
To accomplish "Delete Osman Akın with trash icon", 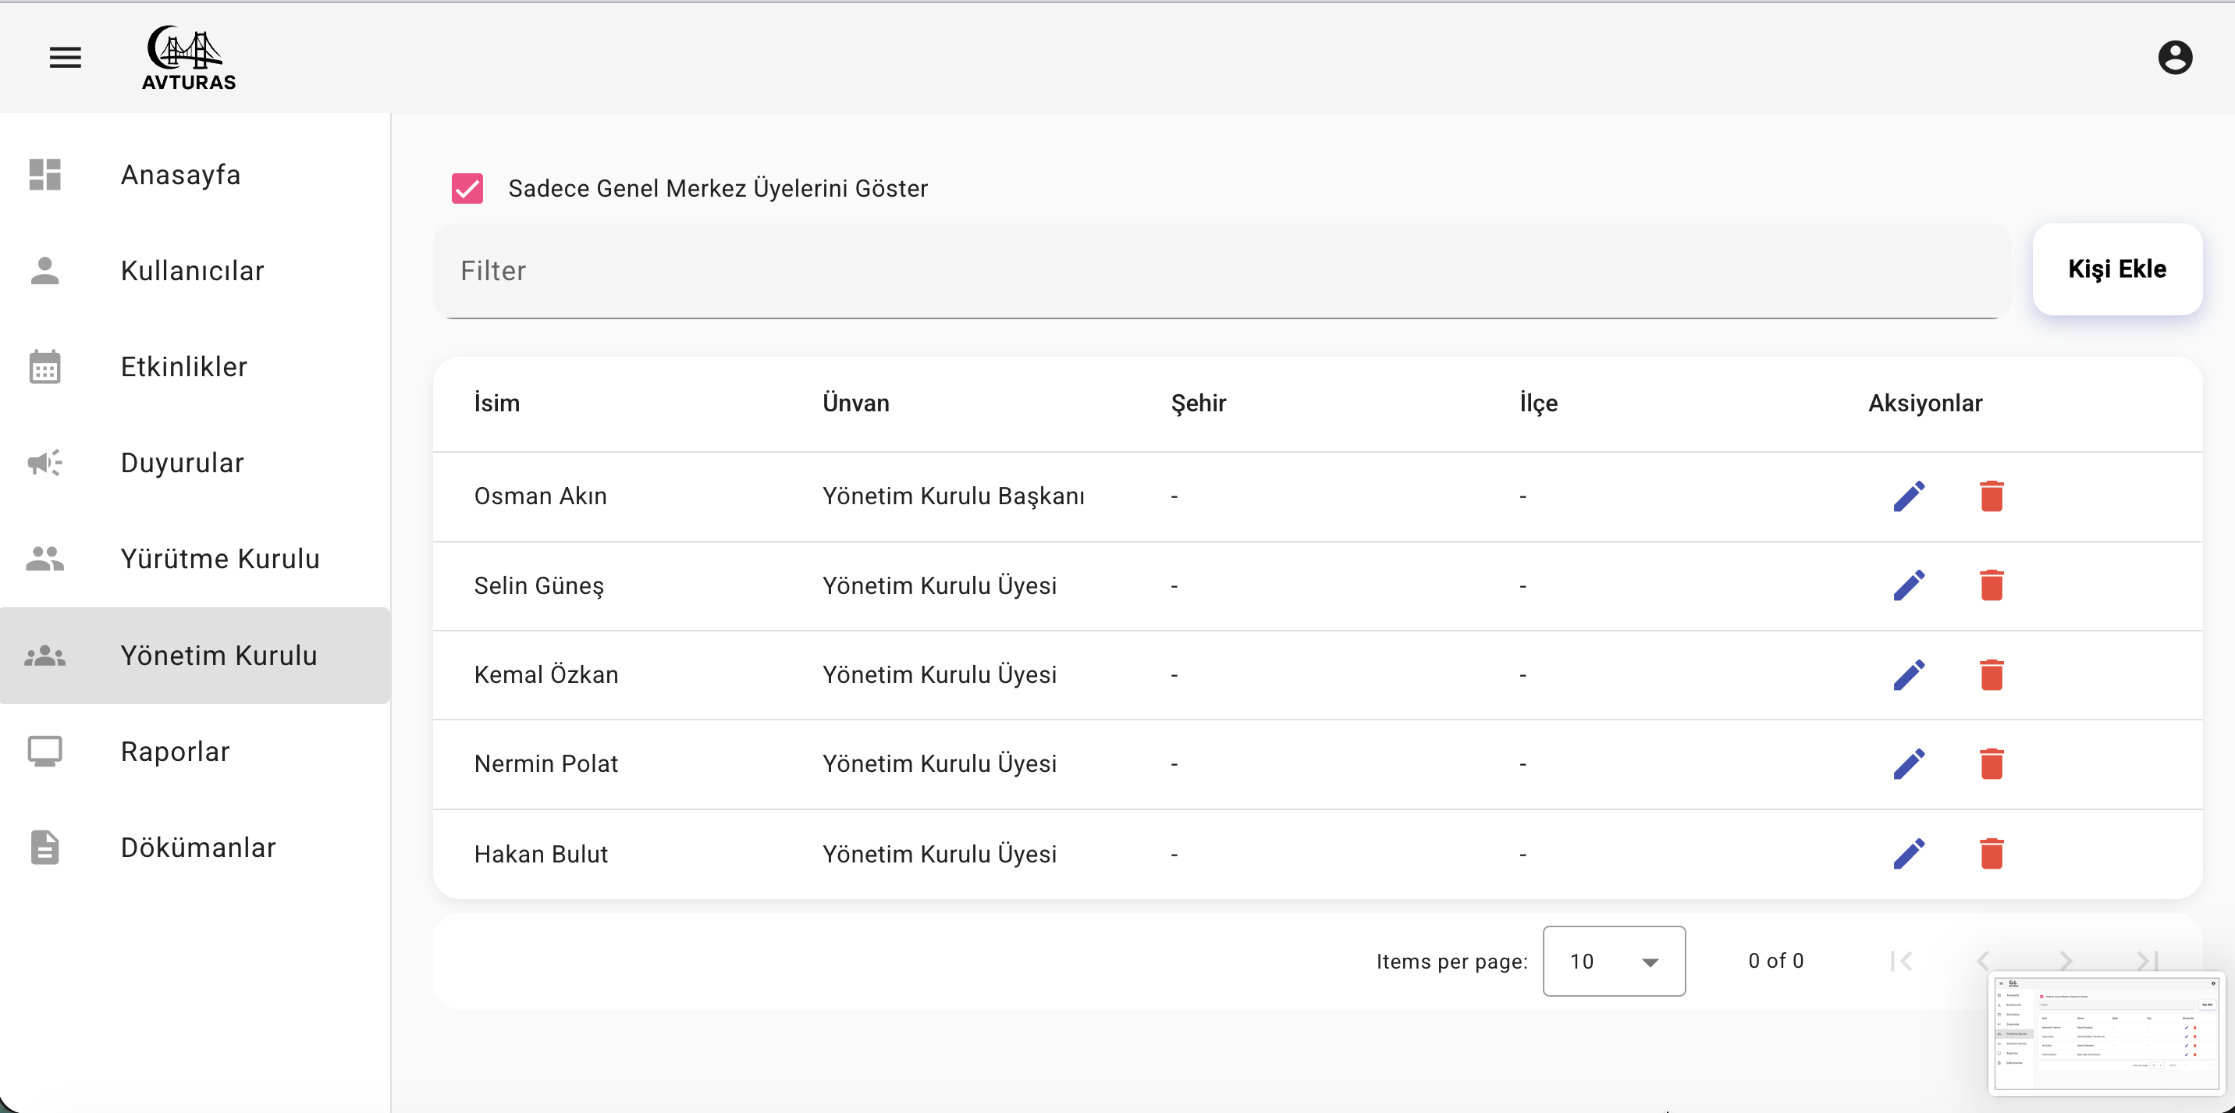I will tap(1992, 496).
